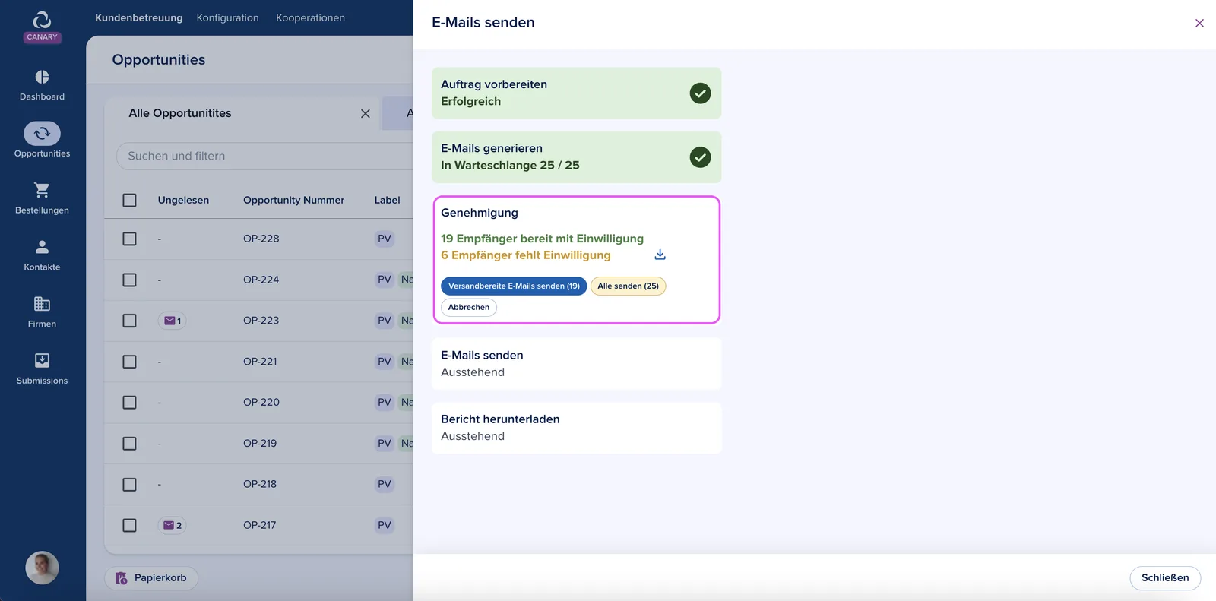Click the Schließen button

(x=1165, y=578)
